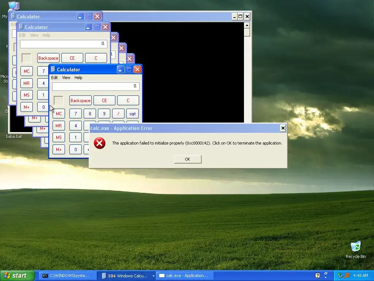
Task: Open View menu in second Calculator window
Action: pos(34,35)
